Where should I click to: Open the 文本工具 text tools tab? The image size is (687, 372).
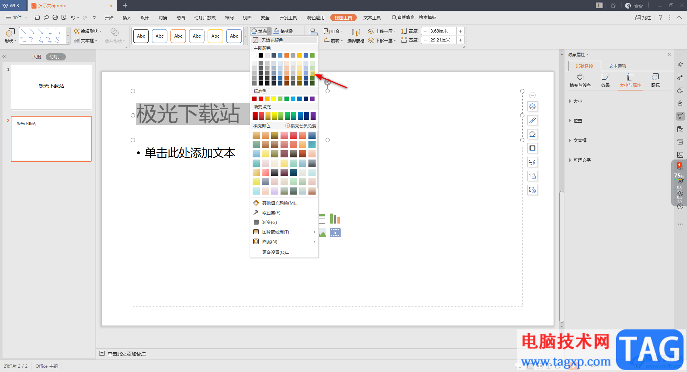[x=372, y=18]
